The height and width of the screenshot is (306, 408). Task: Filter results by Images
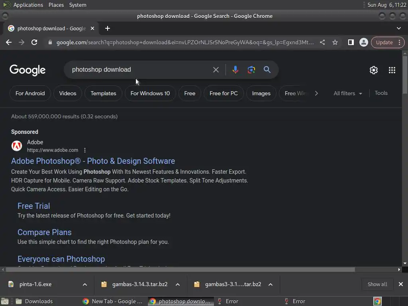coord(261,93)
